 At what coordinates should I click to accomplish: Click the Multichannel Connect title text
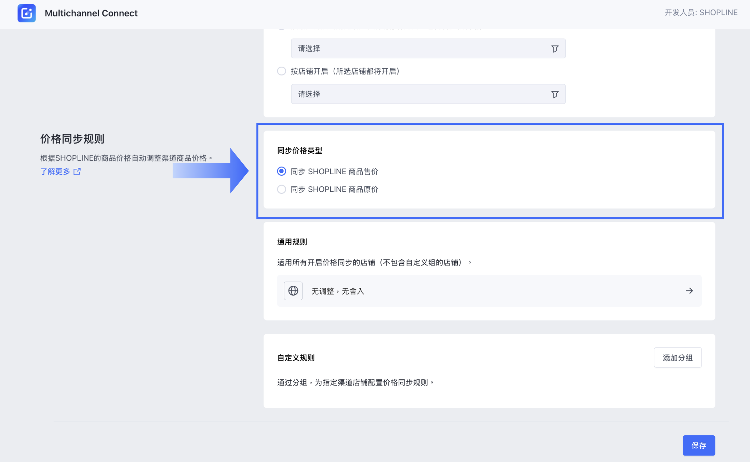(x=91, y=13)
